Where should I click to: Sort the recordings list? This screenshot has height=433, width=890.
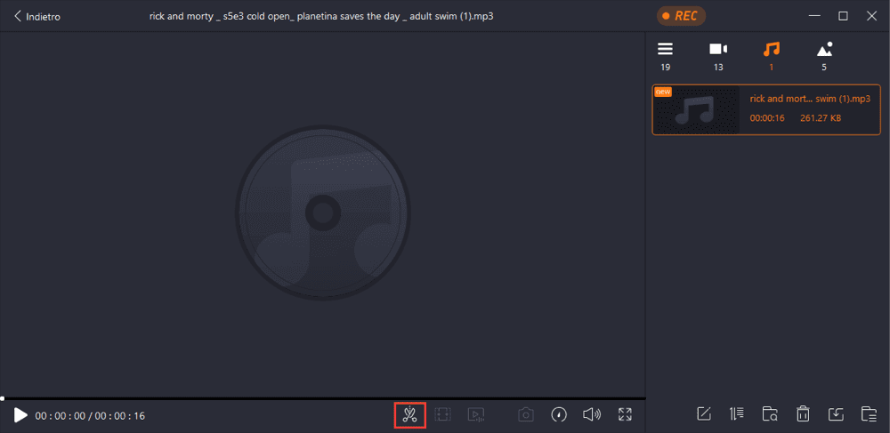point(737,414)
